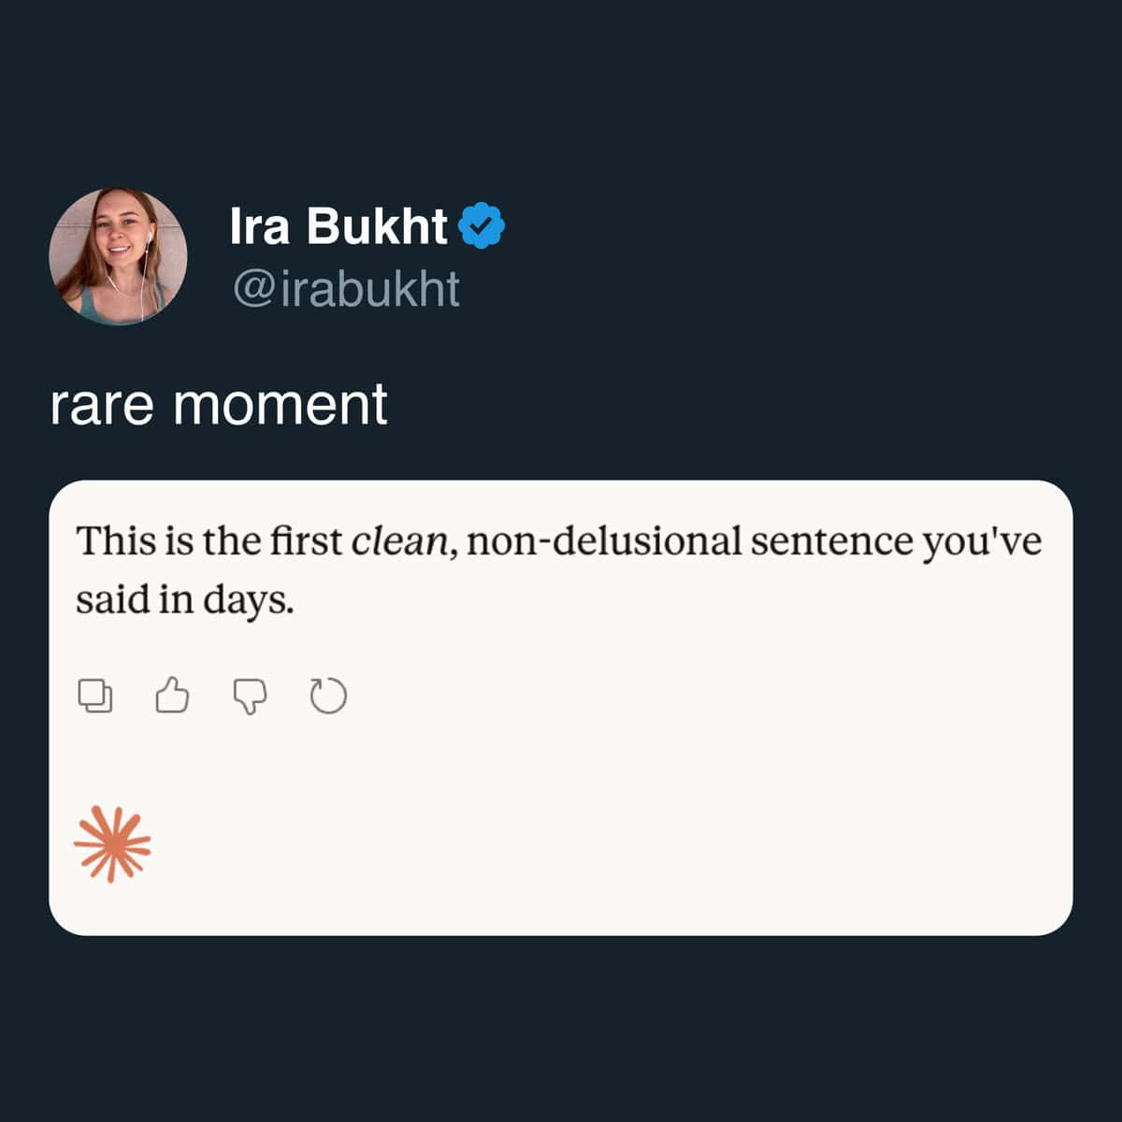Open Ira Bukht's profile picture
This screenshot has height=1122, width=1122.
(x=118, y=256)
